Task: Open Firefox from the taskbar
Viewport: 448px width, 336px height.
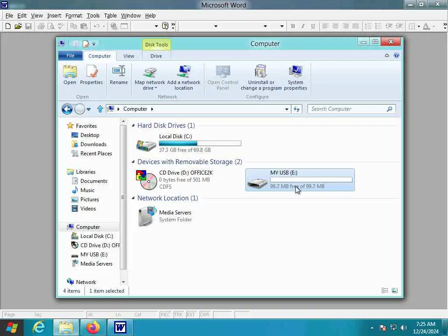Action: coord(93,327)
